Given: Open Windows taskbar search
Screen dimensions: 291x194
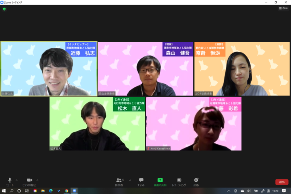Looking at the screenshot, I should click(x=11, y=191).
